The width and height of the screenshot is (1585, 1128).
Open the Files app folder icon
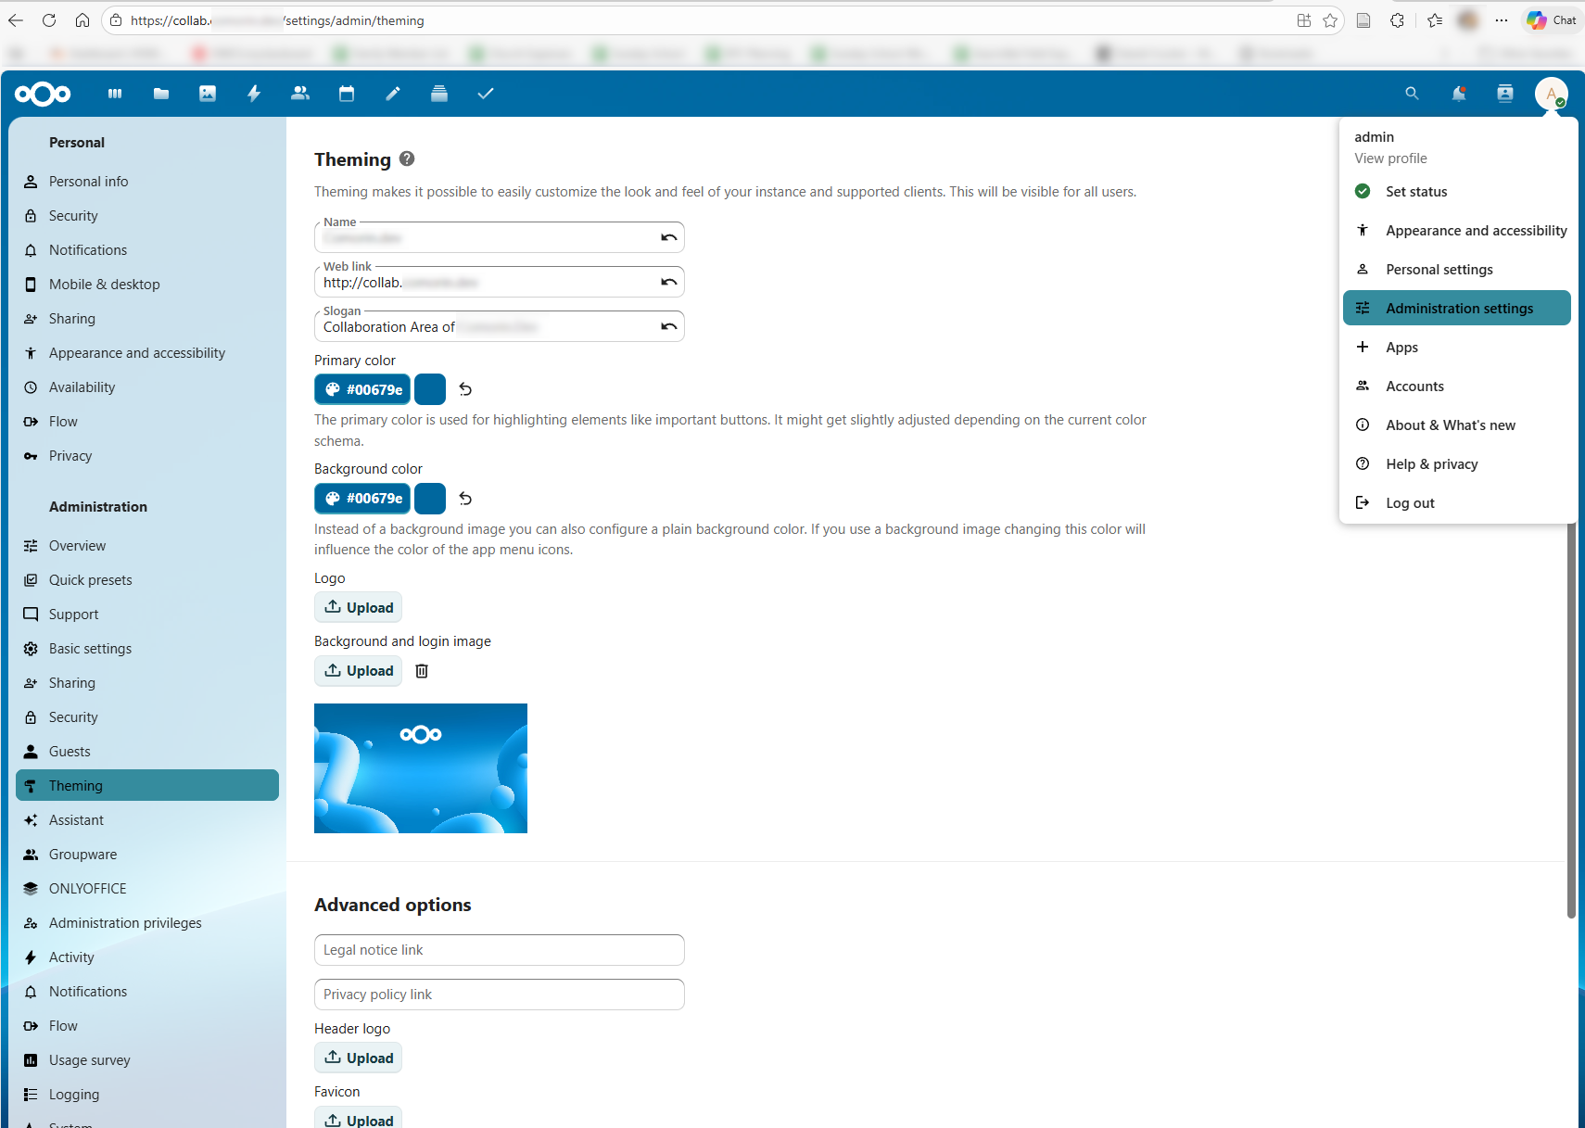tap(161, 94)
